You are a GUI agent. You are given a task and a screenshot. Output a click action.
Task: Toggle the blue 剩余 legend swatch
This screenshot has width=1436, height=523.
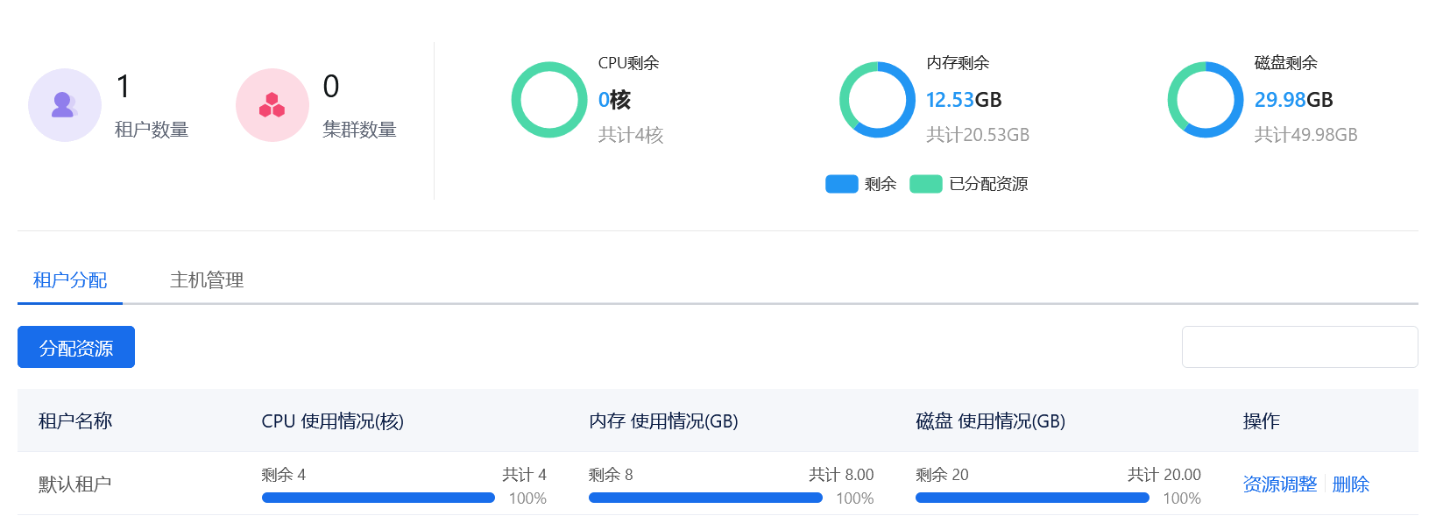click(841, 184)
